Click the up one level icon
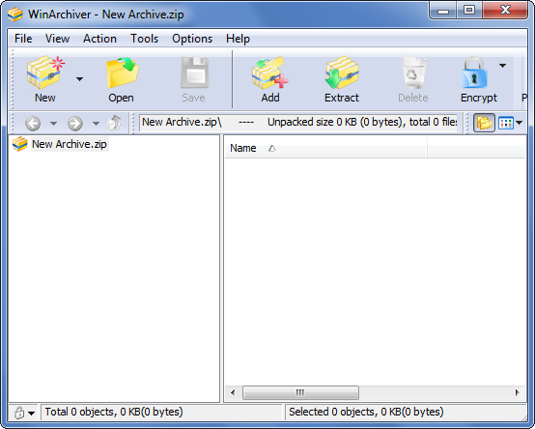The width and height of the screenshot is (535, 429). (x=115, y=123)
